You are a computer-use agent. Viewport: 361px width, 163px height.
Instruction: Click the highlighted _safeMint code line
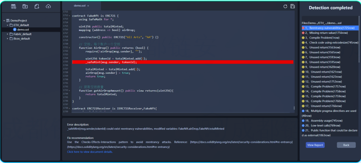pyautogui.click(x=183, y=62)
